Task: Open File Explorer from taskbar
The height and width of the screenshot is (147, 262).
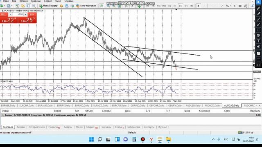Action: tap(168, 139)
